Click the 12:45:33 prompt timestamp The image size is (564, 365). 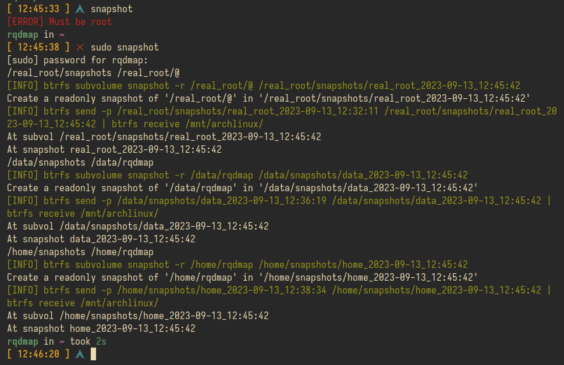(x=38, y=9)
